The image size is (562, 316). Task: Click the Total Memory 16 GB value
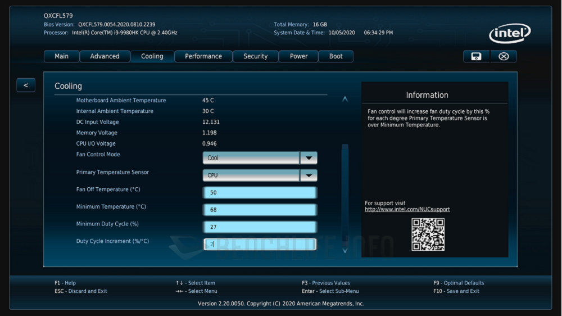pyautogui.click(x=320, y=24)
